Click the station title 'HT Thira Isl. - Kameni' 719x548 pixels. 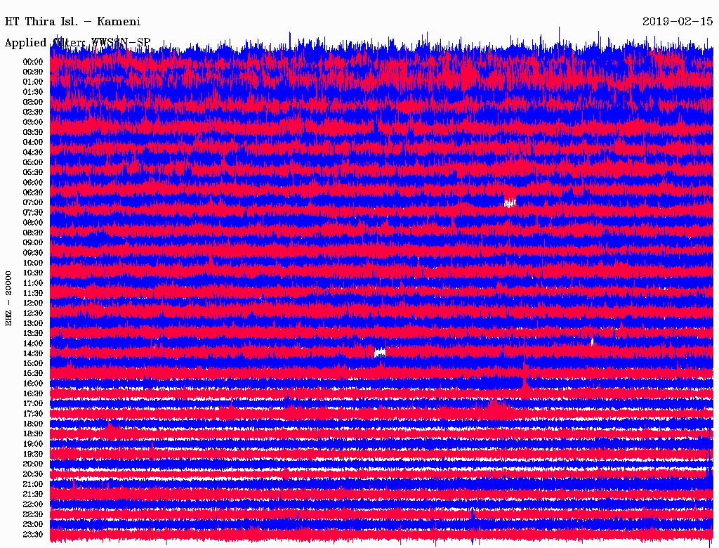(x=73, y=22)
